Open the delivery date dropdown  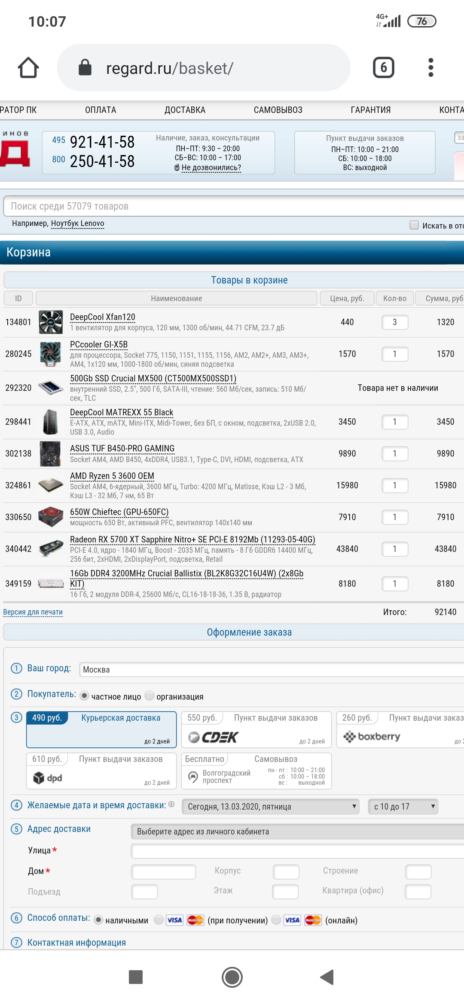click(271, 807)
